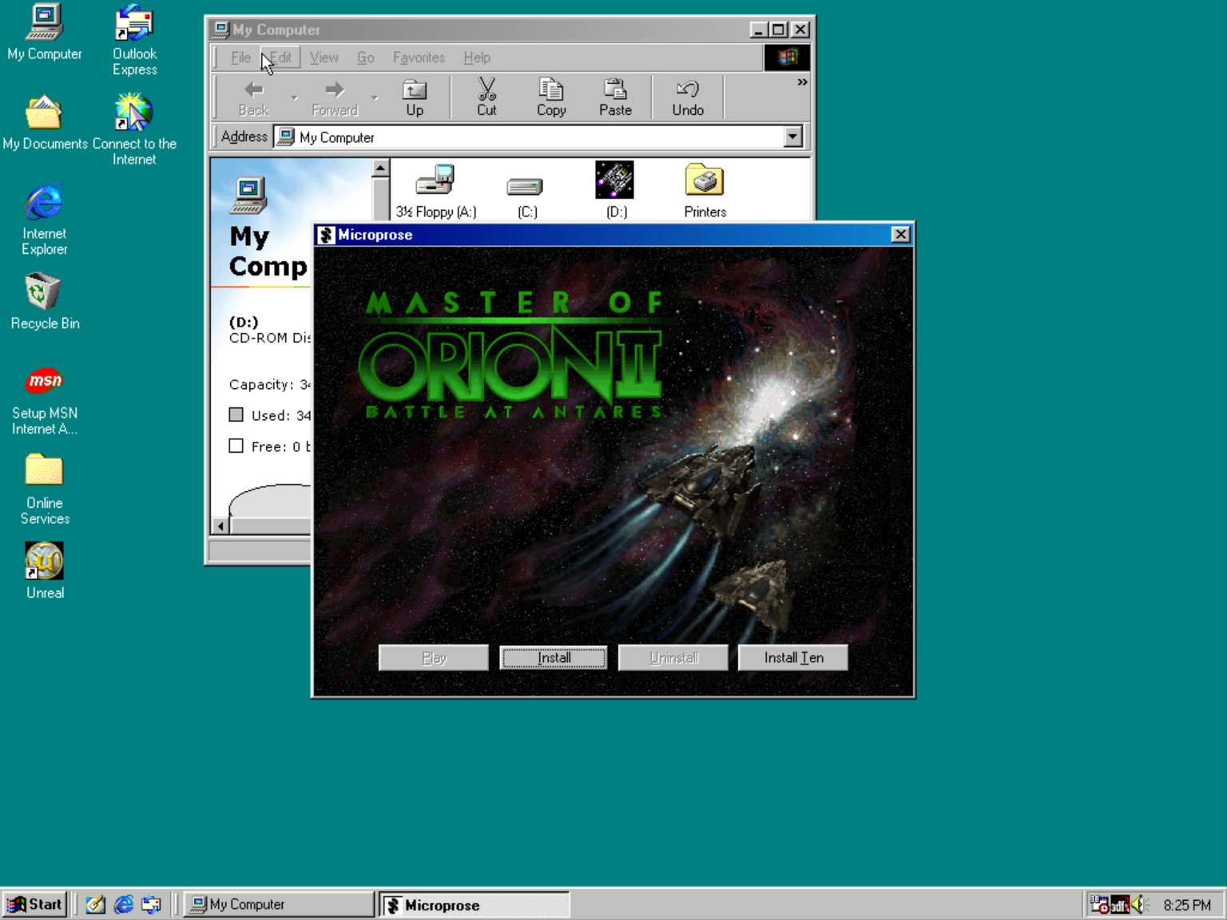The width and height of the screenshot is (1227, 920).
Task: Open My Documents desktop folder
Action: [x=44, y=123]
